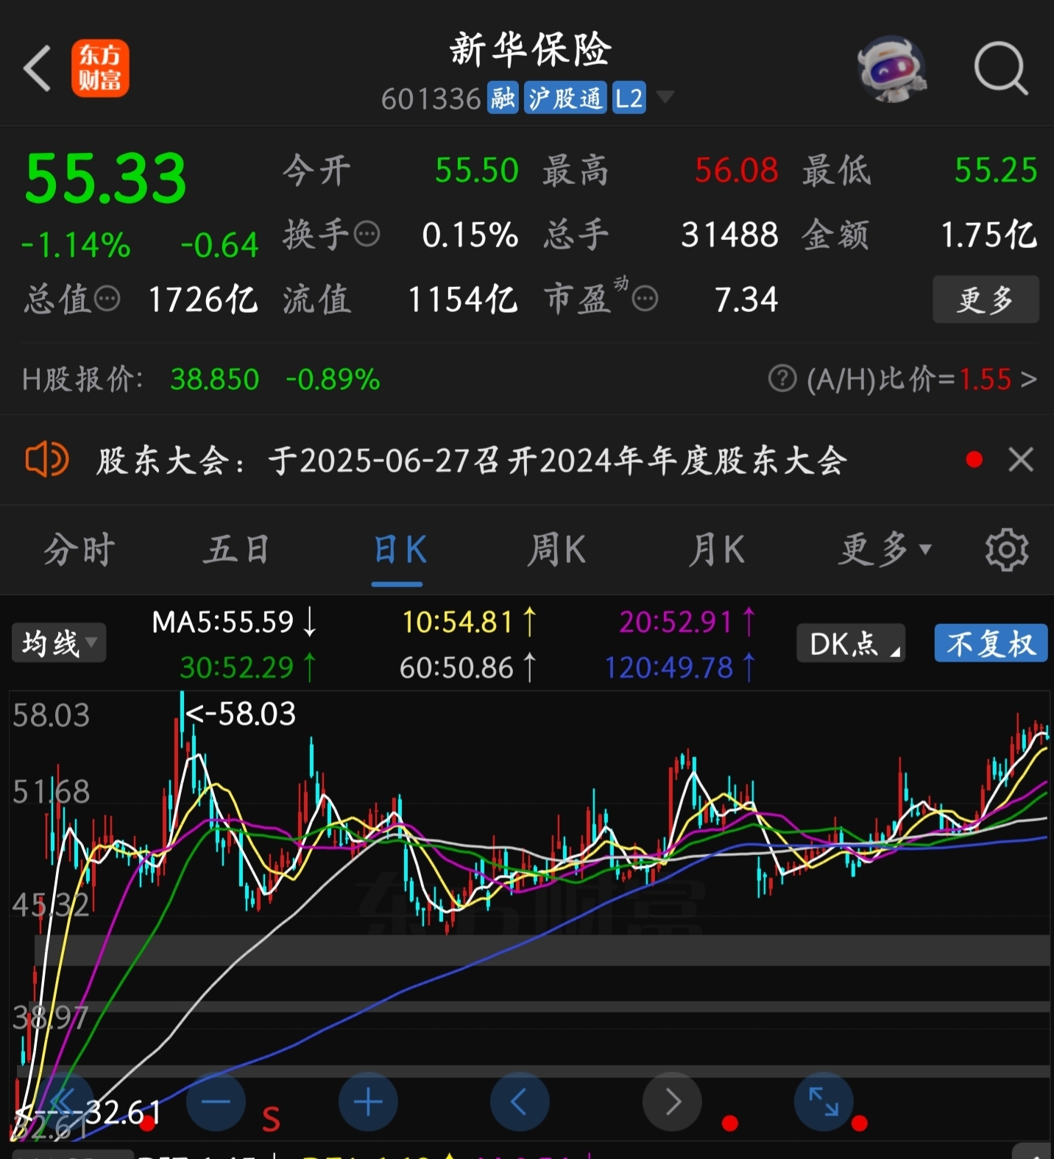Tap the back arrow icon
This screenshot has height=1159, width=1054.
[38, 68]
